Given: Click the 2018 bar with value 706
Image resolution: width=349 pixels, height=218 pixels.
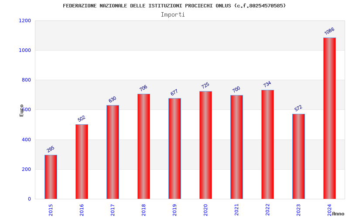Looking at the screenshot, I should tap(144, 146).
